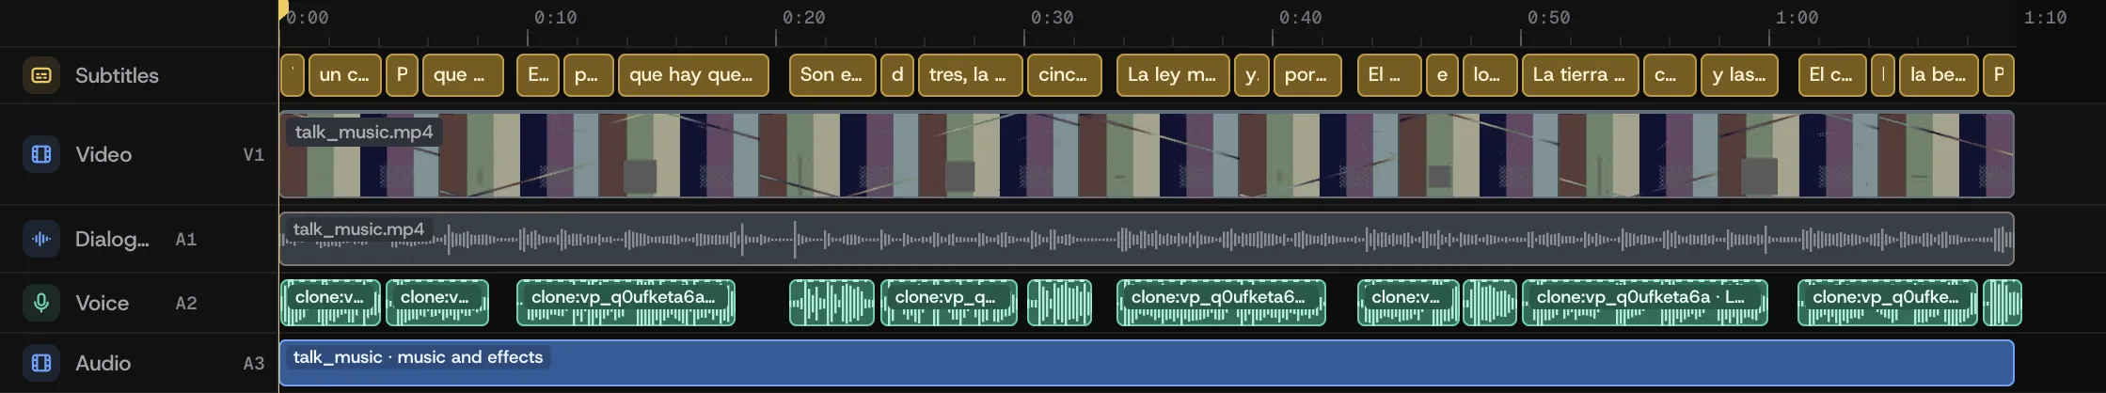Jump to 1:00 on the time ruler

tap(1797, 18)
